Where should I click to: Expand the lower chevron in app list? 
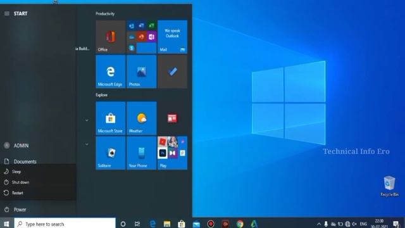pos(87,144)
